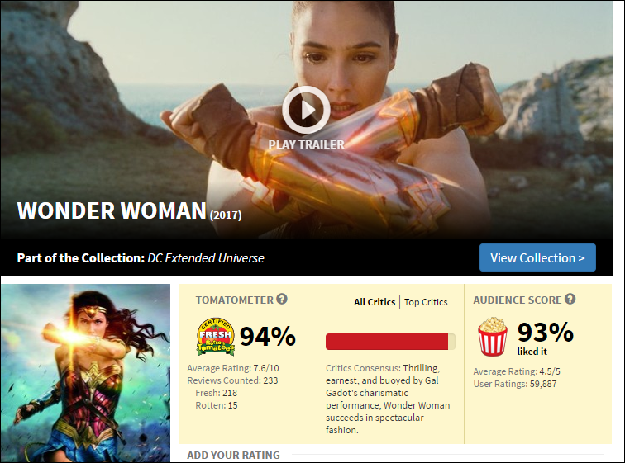Viewport: 625px width, 463px height.
Task: Click the PLAY TRAILER text label
Action: 306,144
